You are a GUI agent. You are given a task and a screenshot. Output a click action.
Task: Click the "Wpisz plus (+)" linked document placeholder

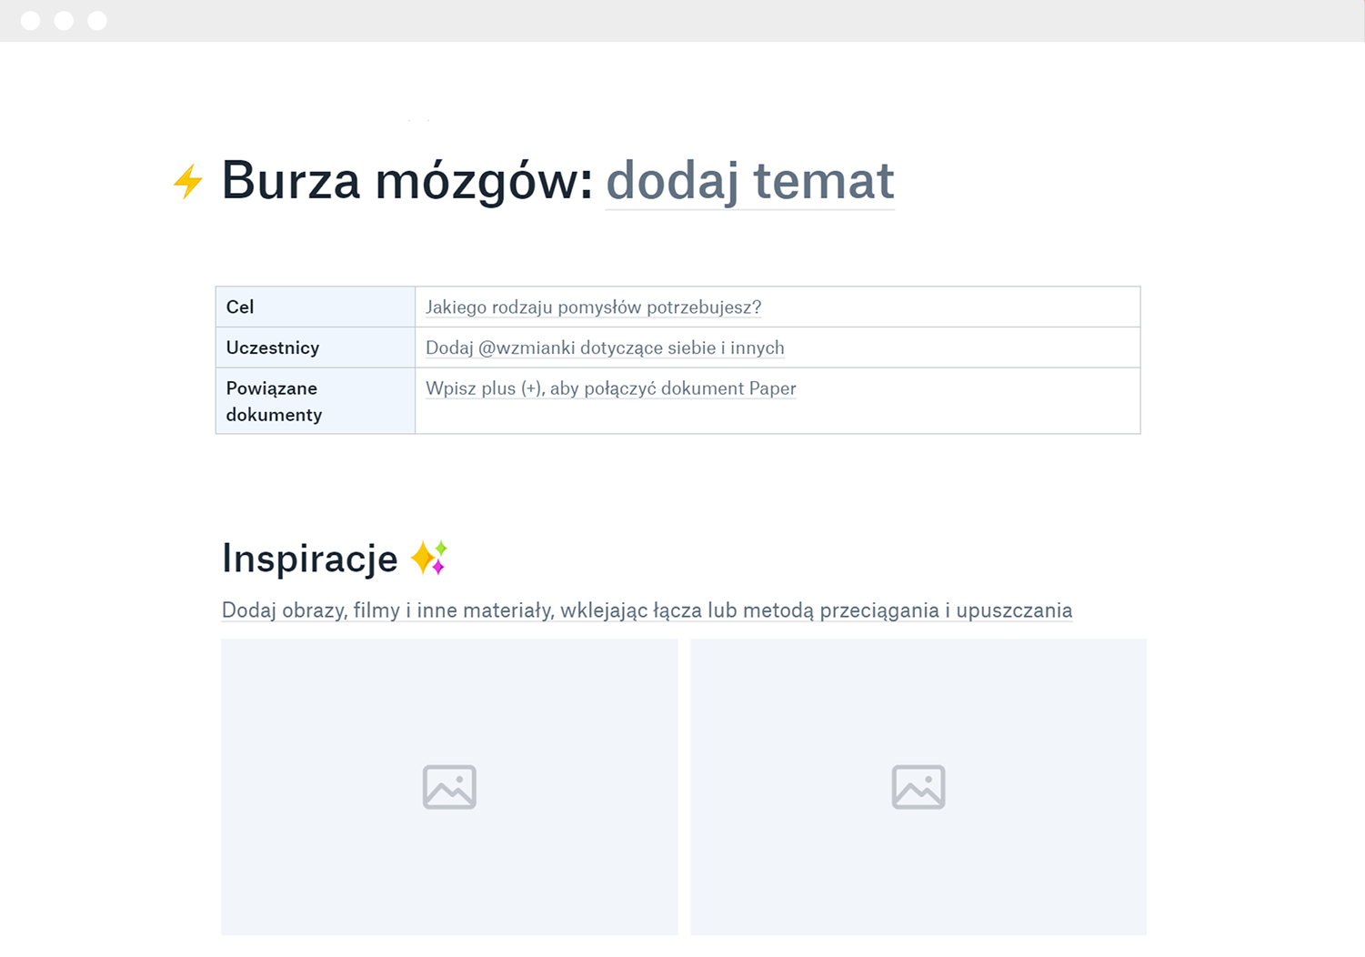[610, 388]
